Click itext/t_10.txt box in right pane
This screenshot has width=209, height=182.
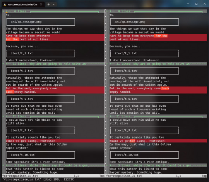pos(144,155)
